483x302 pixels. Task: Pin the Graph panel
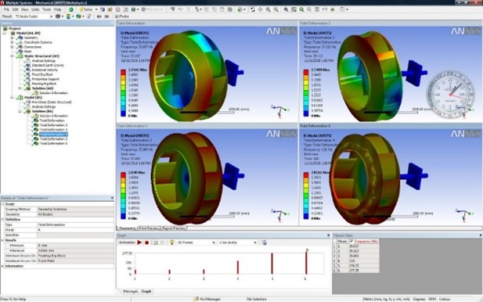(328, 235)
